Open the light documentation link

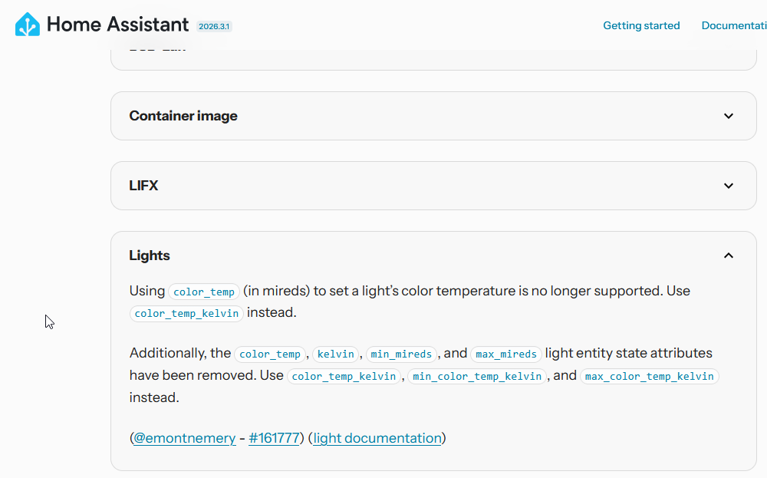(x=377, y=438)
